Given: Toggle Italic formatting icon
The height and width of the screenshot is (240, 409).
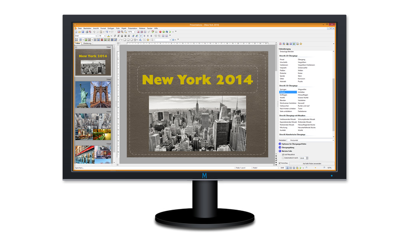Looking at the screenshot, I should coord(118,36).
